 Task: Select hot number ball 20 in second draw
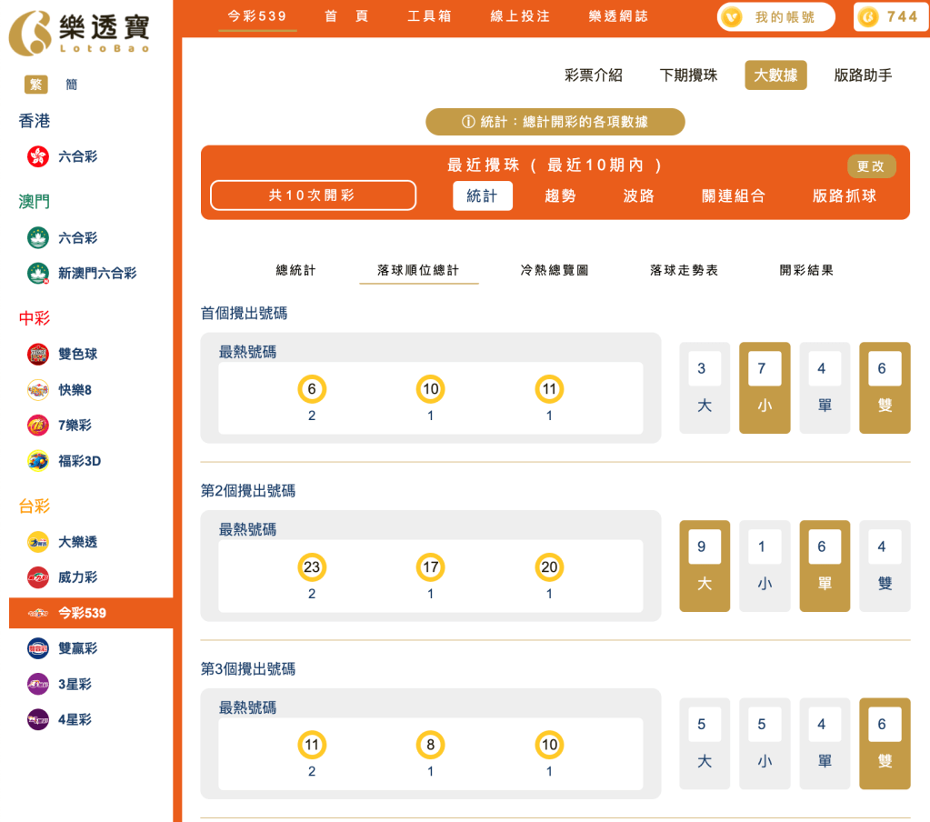(x=549, y=567)
